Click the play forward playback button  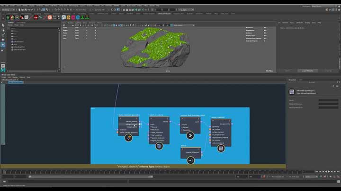click(329, 172)
